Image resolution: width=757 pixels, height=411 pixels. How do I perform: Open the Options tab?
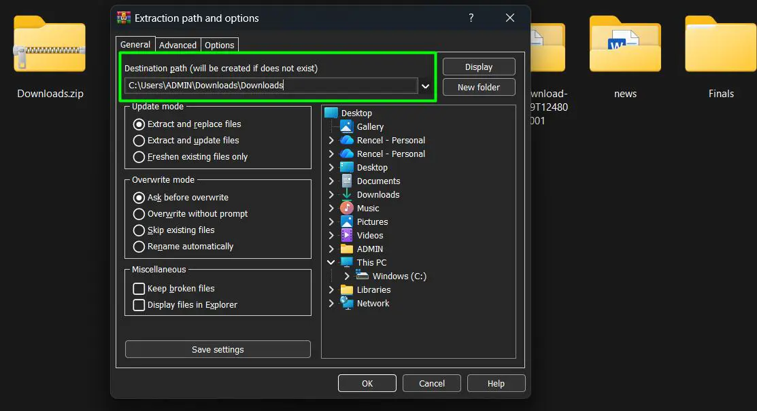click(x=218, y=45)
